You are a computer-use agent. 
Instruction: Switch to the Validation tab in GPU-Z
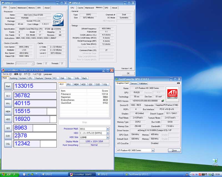pos(143,84)
